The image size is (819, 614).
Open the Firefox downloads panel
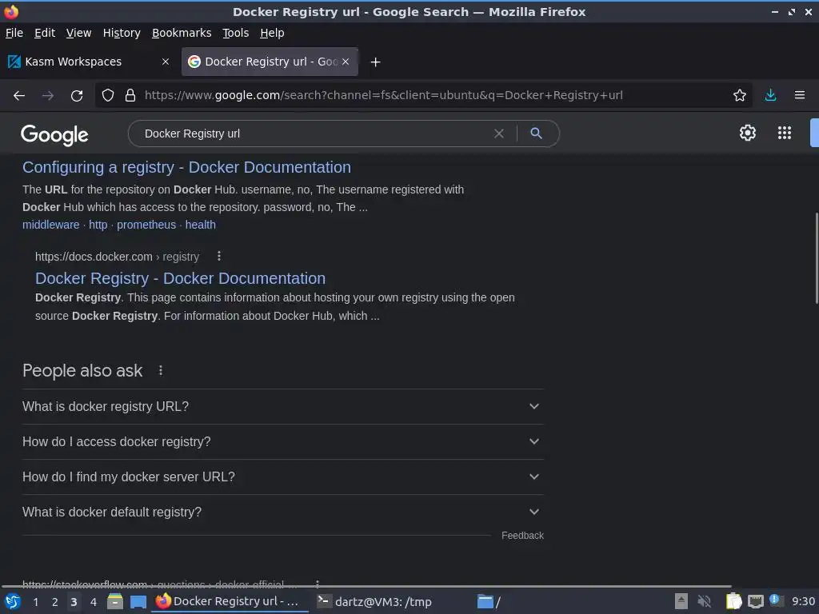pos(770,96)
